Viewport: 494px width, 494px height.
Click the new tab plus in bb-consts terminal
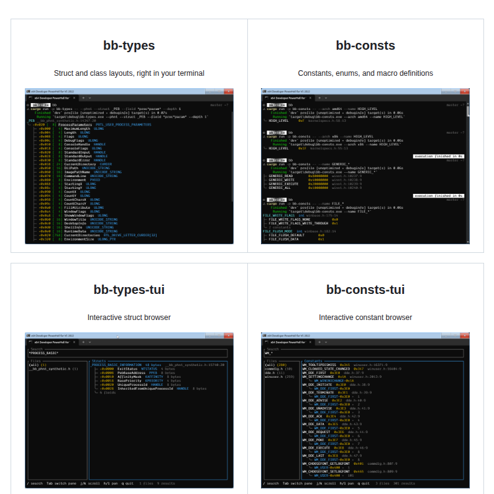pos(320,98)
